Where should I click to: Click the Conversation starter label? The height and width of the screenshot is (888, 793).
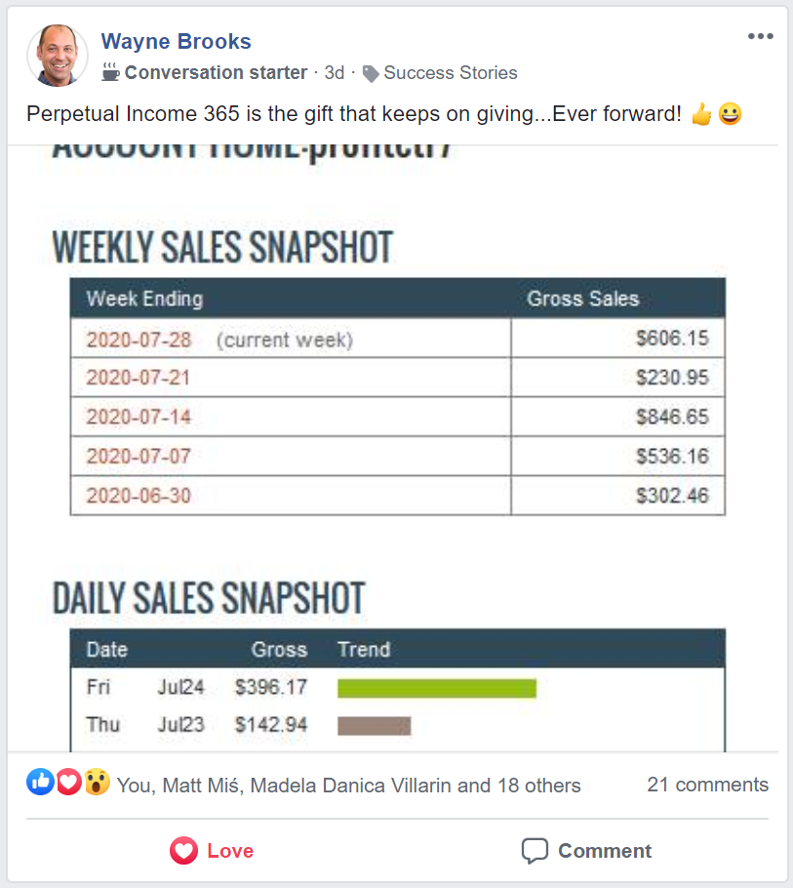216,72
